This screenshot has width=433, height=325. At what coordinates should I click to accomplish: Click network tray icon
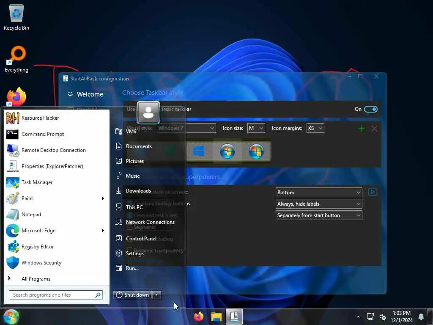tap(370, 317)
